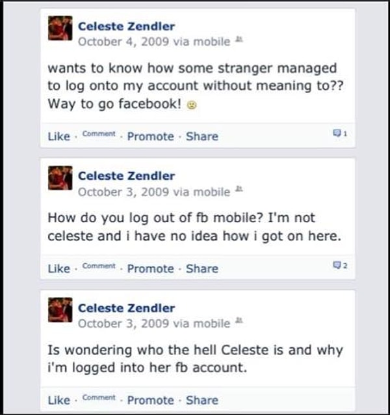
Task: Promote the October 4, 2009 post
Action: [150, 137]
